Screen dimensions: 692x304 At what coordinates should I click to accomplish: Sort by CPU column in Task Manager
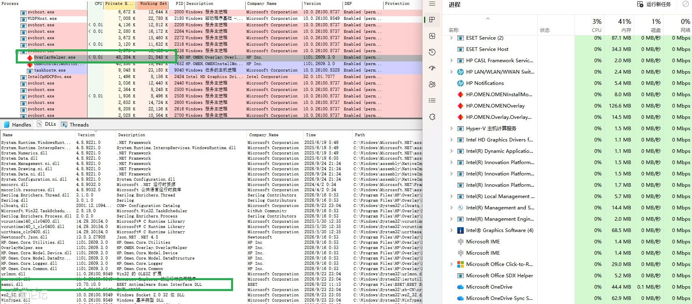tap(589, 25)
